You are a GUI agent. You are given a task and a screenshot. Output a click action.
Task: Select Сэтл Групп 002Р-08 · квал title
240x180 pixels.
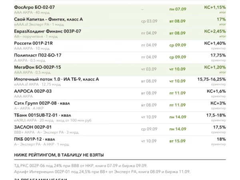tap(42, 103)
